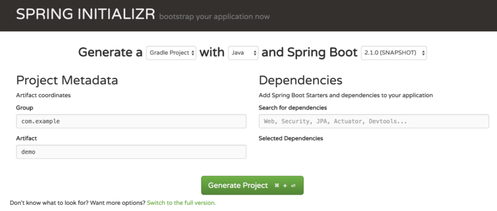Click the command key symbol on Generate button
This screenshot has height=211, width=497.
click(x=276, y=185)
